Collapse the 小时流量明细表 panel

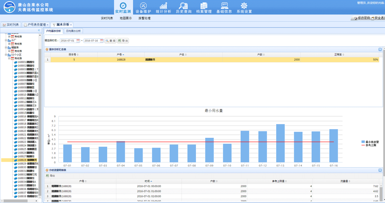coord(380,170)
